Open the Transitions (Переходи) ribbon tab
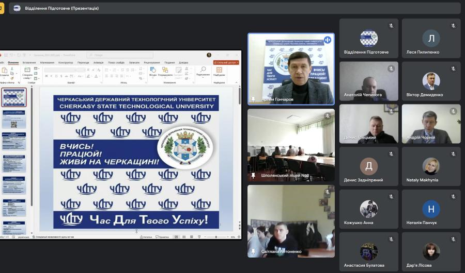Screen dimensions: 465x273 pyautogui.click(x=83, y=63)
